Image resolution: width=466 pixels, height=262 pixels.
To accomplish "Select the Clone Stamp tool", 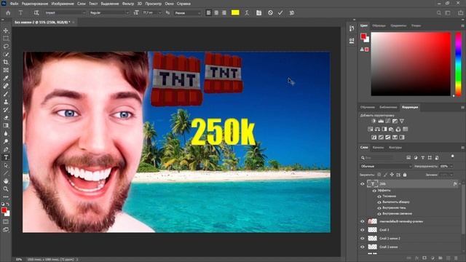I will pos(6,102).
